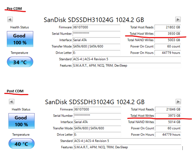
Task: Click next disk arrow in Pre CDM panel
Action: [x=178, y=19]
